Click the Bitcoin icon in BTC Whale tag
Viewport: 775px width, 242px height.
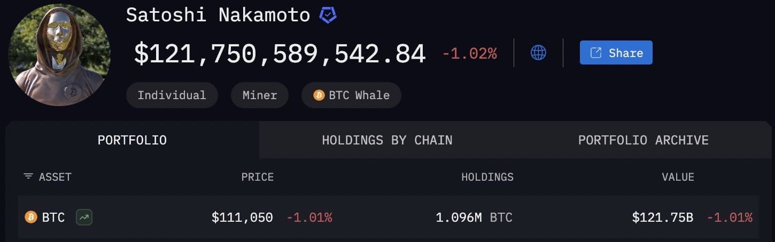pos(319,95)
